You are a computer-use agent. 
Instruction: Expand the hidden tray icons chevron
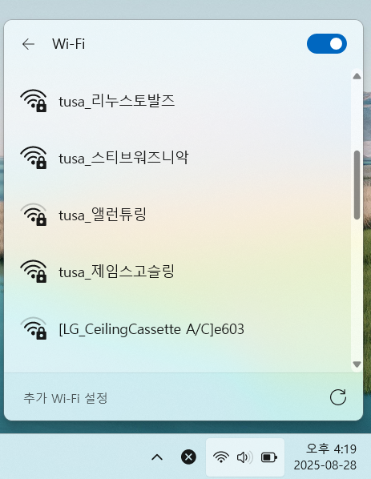point(157,457)
